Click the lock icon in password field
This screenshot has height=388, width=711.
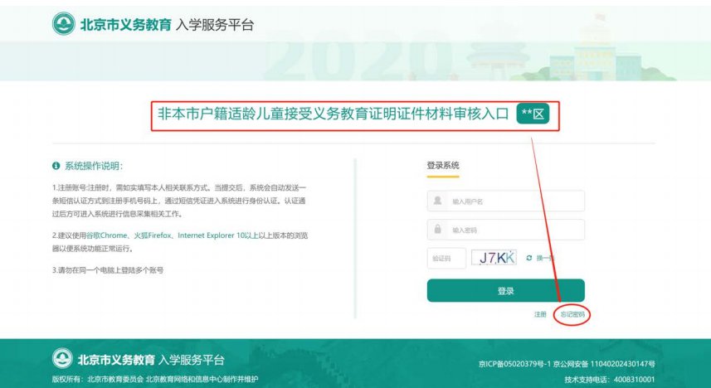pyautogui.click(x=437, y=230)
